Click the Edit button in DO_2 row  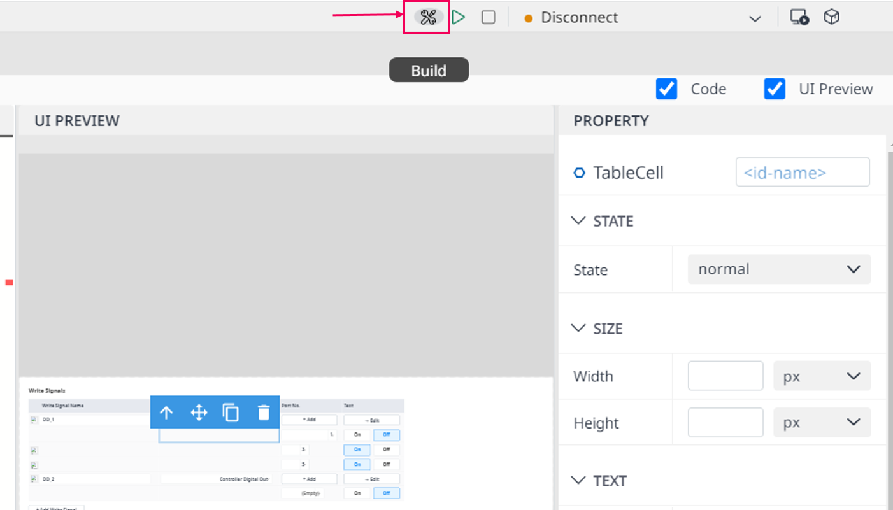[x=371, y=479]
